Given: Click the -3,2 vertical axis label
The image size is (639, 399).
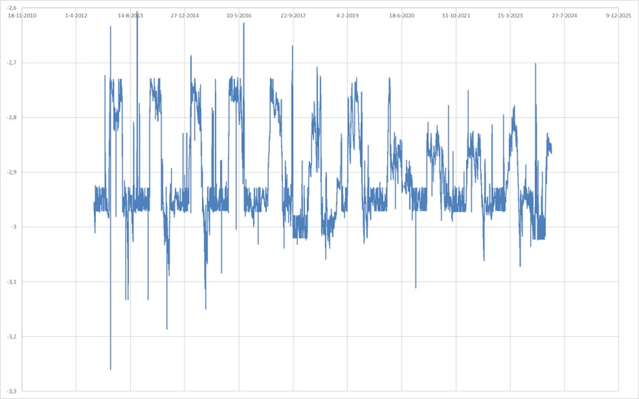Looking at the screenshot, I should (x=11, y=336).
